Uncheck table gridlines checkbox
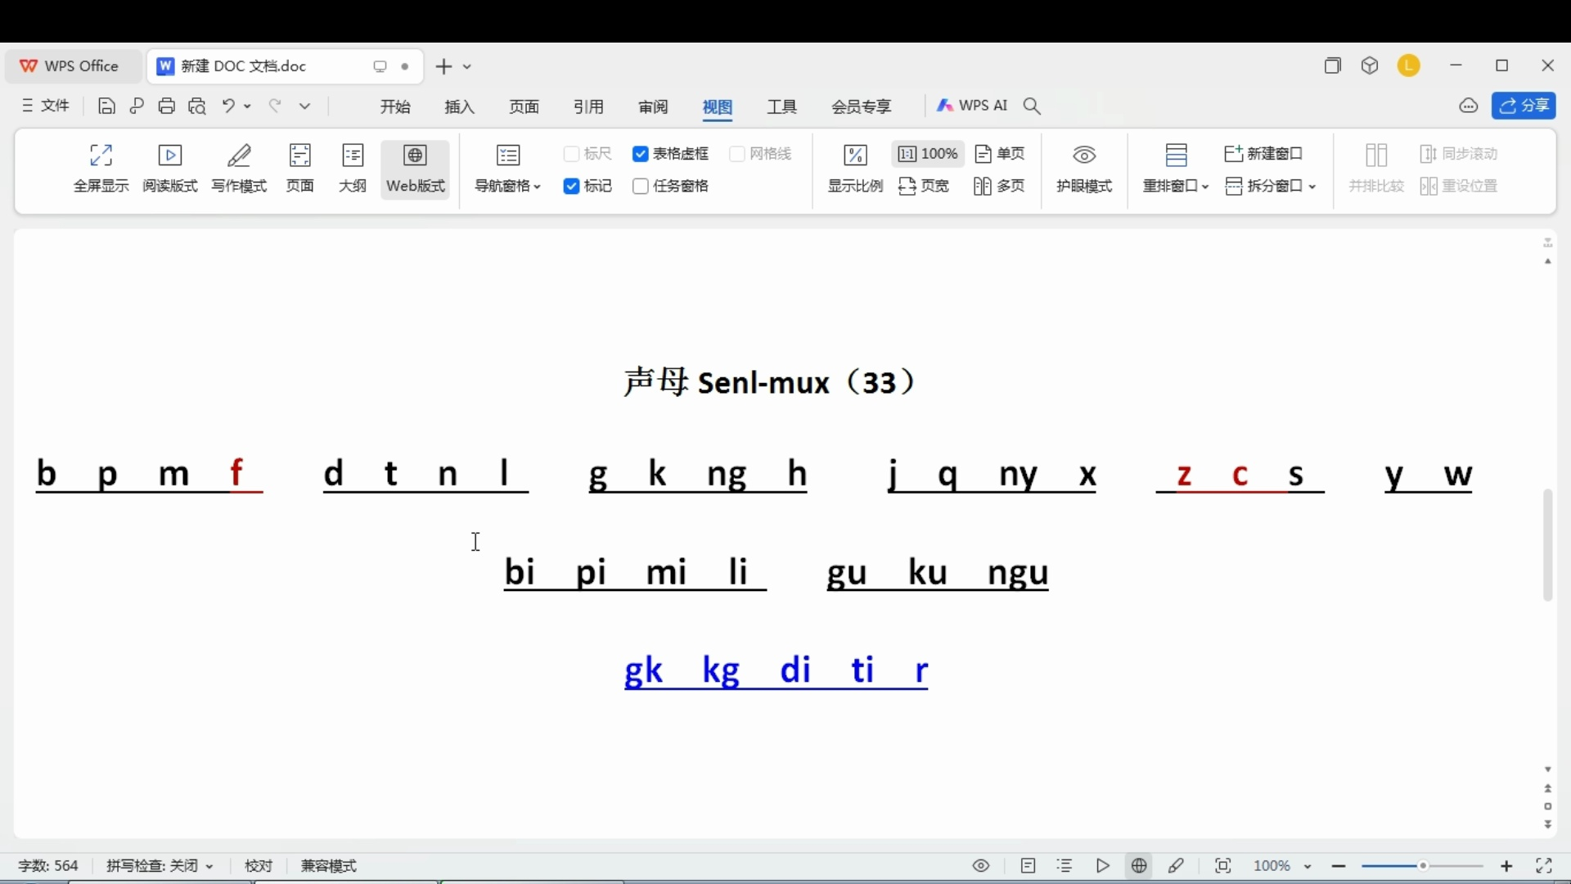 641,154
